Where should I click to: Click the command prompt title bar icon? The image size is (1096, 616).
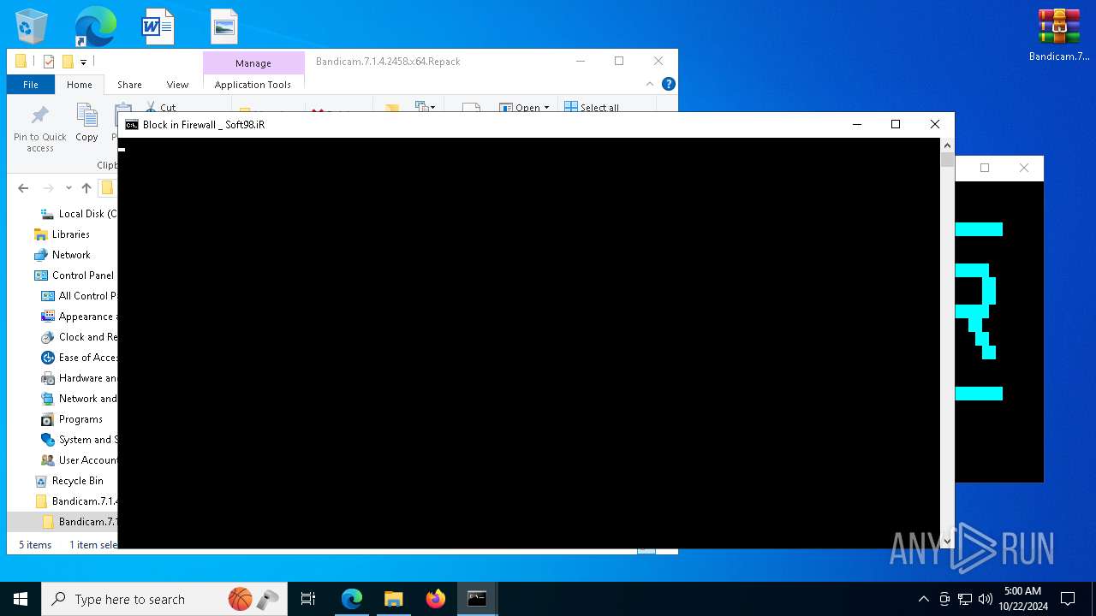click(x=131, y=125)
